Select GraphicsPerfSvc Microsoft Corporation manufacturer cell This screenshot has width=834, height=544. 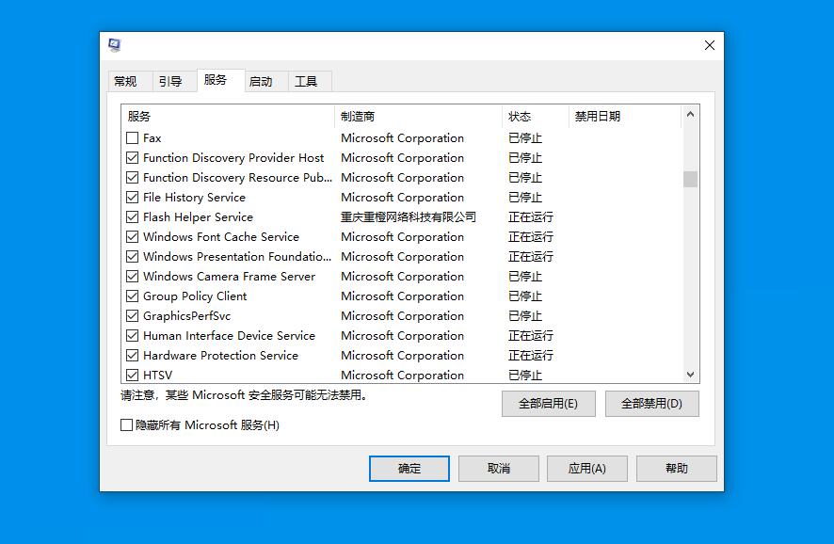coord(403,316)
